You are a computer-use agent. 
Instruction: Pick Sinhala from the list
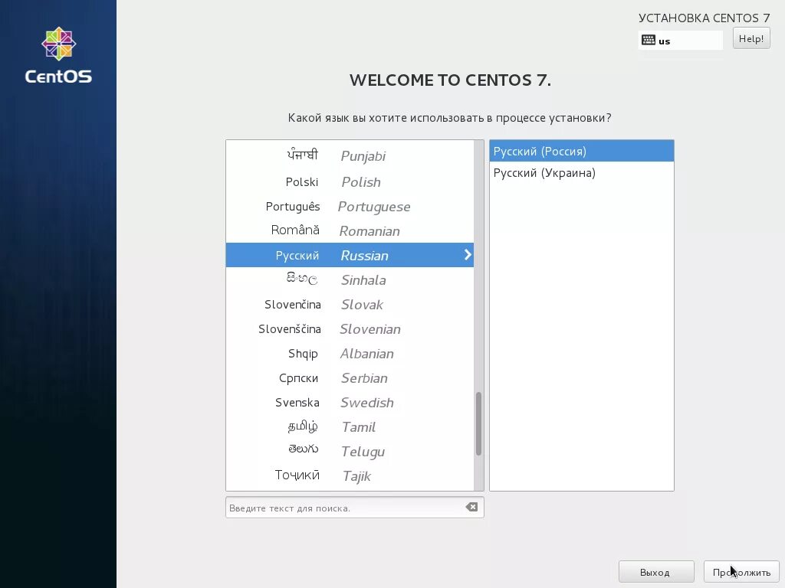[x=350, y=279]
